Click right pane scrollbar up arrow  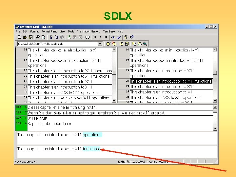(215, 49)
